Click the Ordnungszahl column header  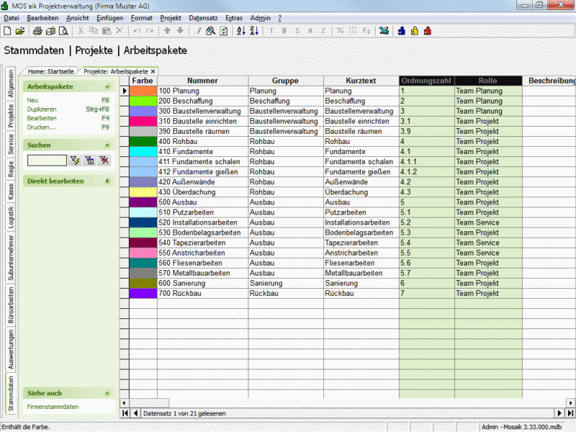pyautogui.click(x=426, y=81)
